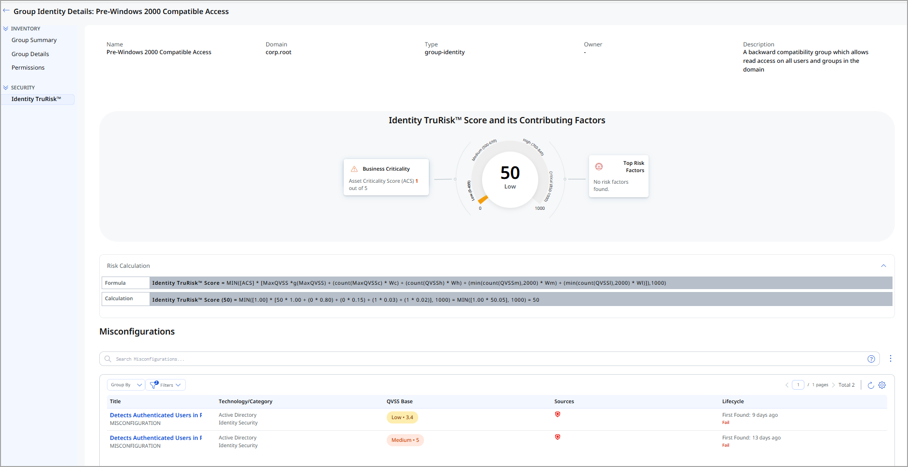
Task: Collapse the SECURITY sidebar section
Action: [6, 88]
